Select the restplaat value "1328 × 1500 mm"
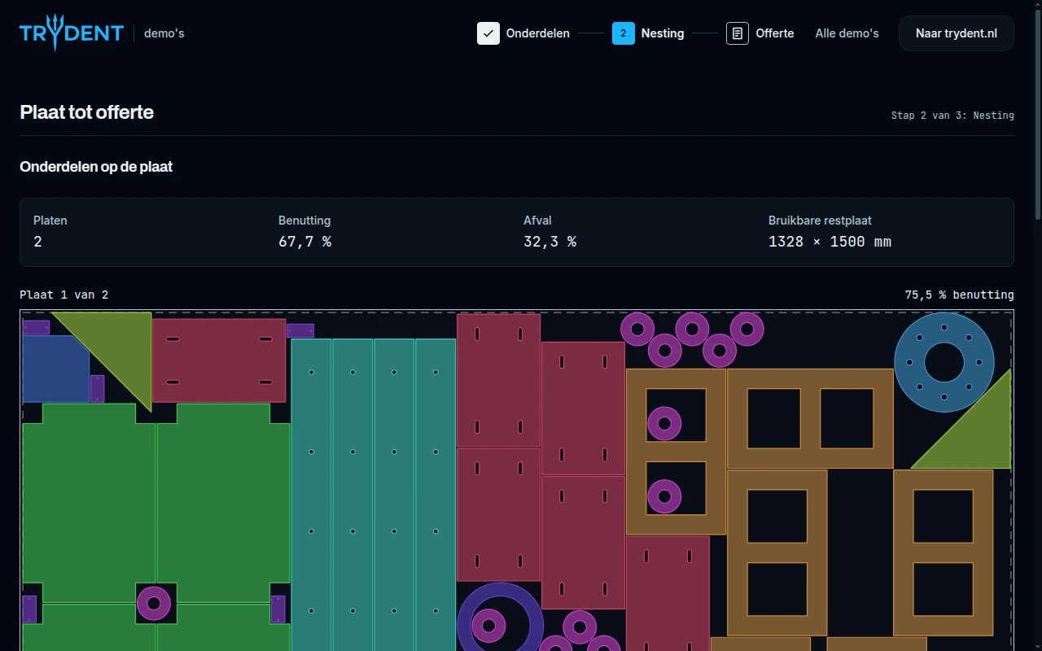 click(x=830, y=242)
